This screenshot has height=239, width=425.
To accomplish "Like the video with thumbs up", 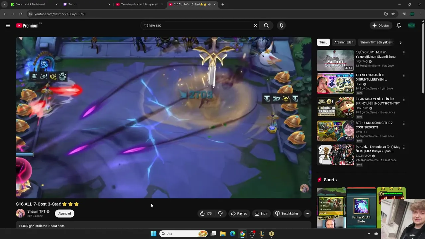I will pyautogui.click(x=206, y=214).
